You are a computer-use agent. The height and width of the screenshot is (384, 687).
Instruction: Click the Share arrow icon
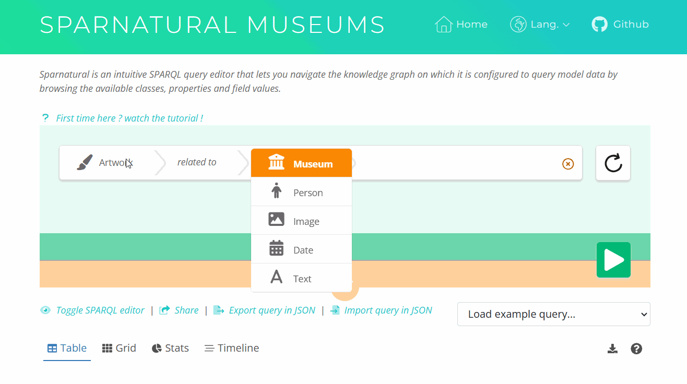pos(164,310)
